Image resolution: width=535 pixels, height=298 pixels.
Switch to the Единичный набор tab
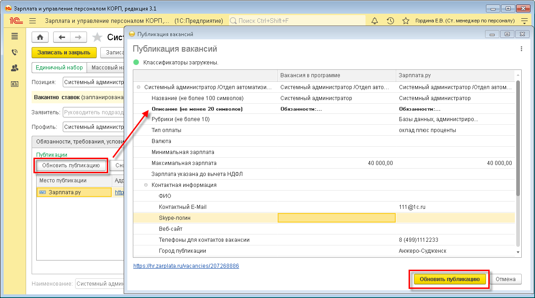click(60, 68)
